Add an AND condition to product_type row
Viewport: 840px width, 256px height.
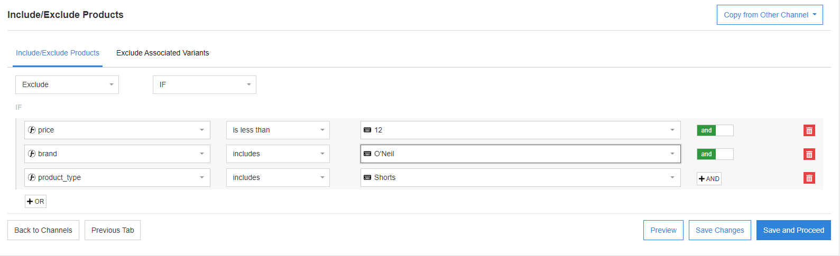(709, 178)
